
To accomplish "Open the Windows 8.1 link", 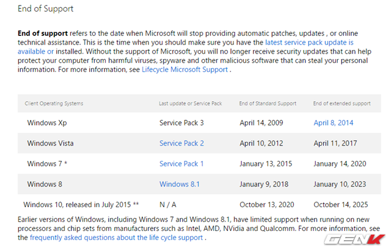I will pyautogui.click(x=180, y=184).
